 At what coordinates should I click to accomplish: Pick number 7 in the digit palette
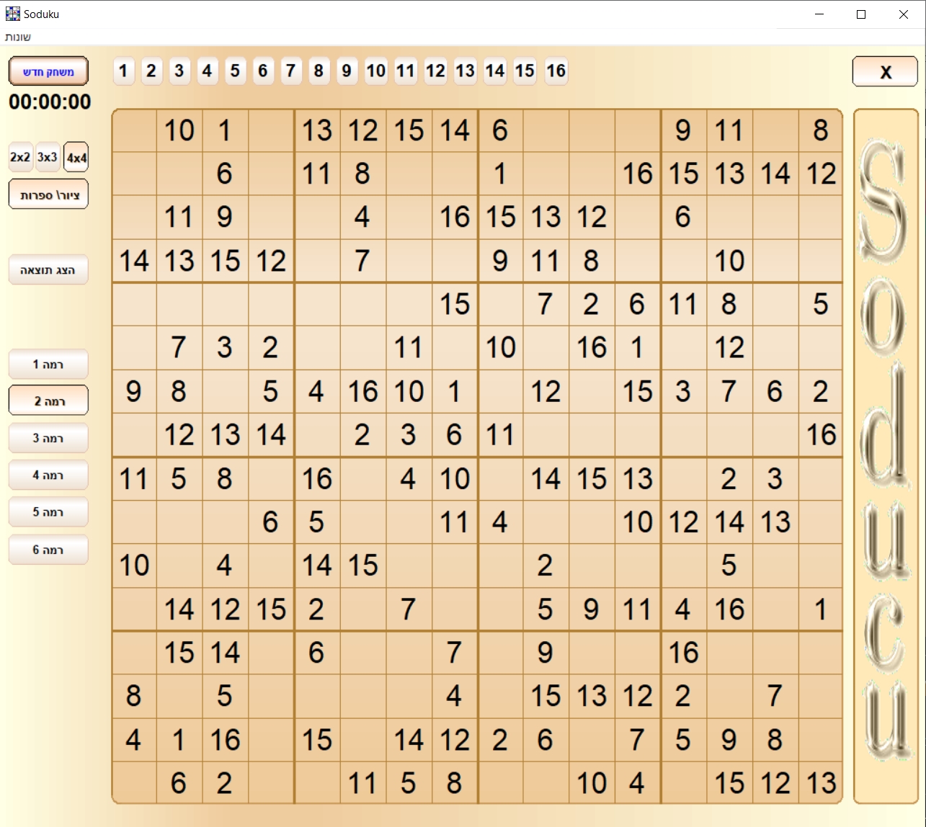click(291, 71)
